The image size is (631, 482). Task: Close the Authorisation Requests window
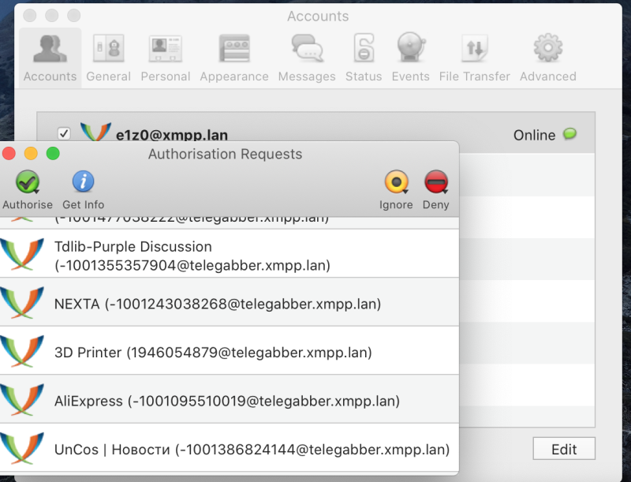(x=9, y=153)
